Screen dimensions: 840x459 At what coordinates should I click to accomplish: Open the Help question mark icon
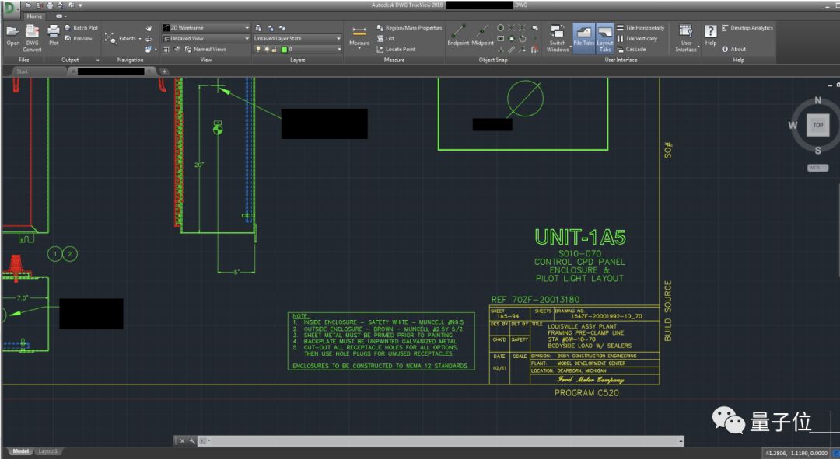pyautogui.click(x=710, y=32)
